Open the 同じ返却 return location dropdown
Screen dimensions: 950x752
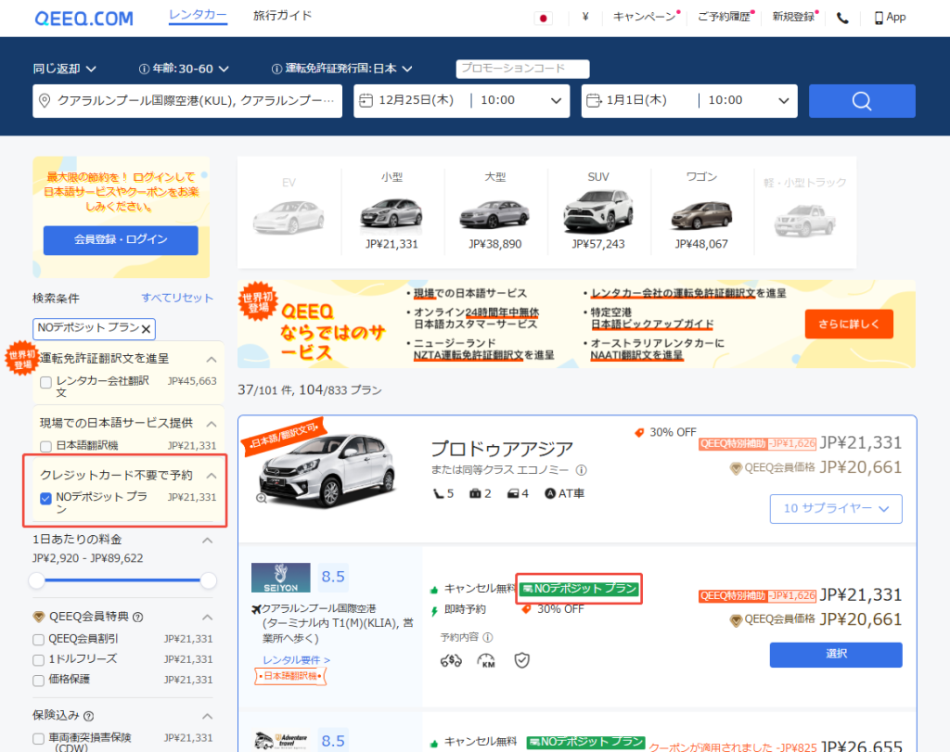coord(65,69)
